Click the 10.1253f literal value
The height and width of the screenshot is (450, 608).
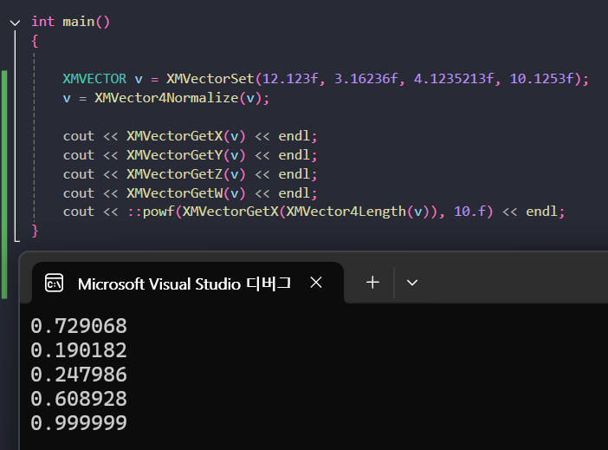(x=541, y=79)
